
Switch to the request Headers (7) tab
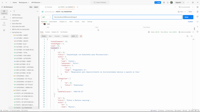point(63,22)
